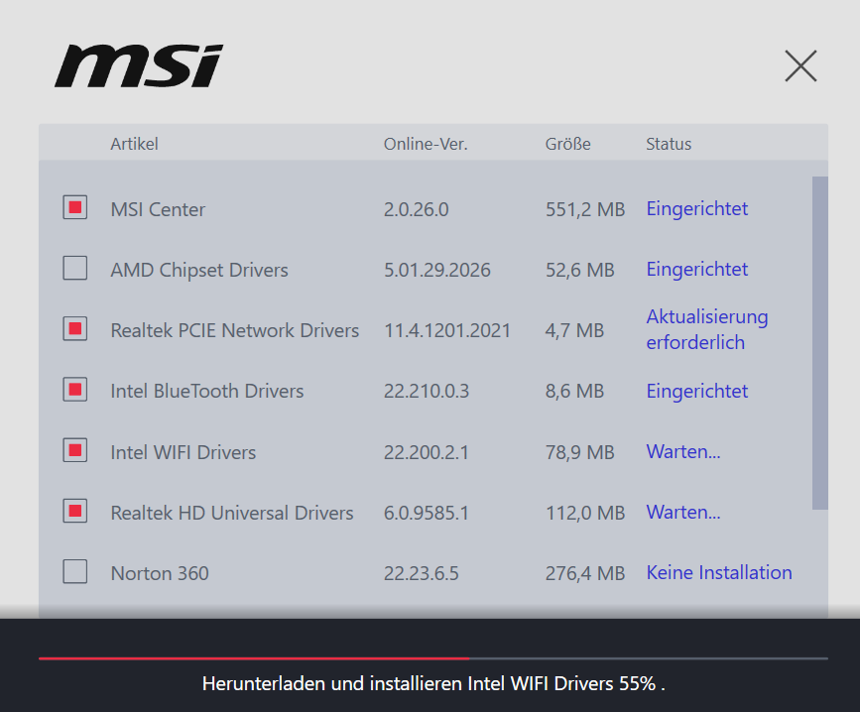
Task: Uncheck the MSI Center checkbox
Action: [x=75, y=207]
